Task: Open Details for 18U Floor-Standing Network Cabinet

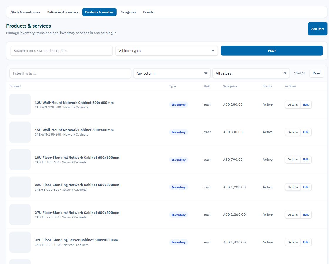Action: (x=293, y=160)
